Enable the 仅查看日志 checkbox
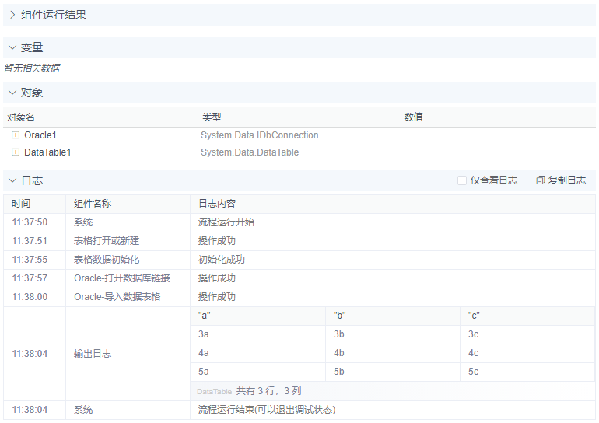The image size is (599, 423). [462, 180]
